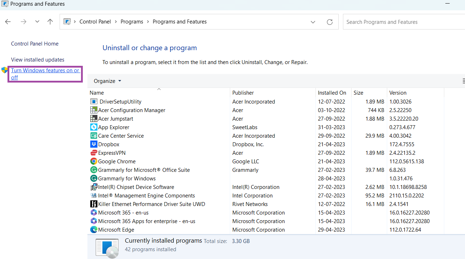
Task: Click the Killer Ethernet Driver Suite icon
Action: 93,204
